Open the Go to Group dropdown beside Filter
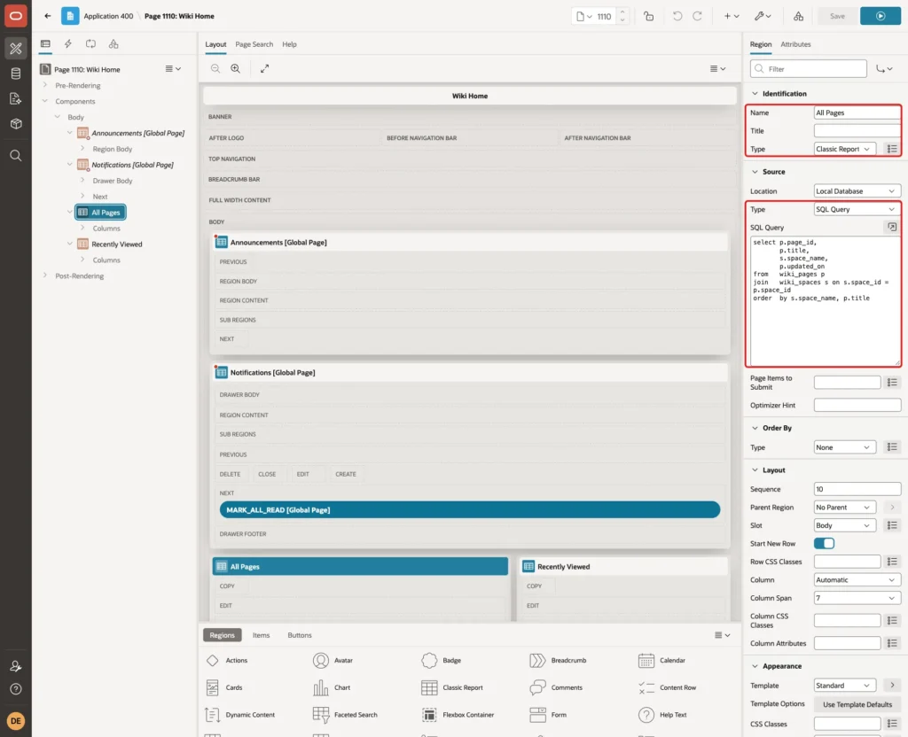The image size is (908, 737). click(884, 69)
